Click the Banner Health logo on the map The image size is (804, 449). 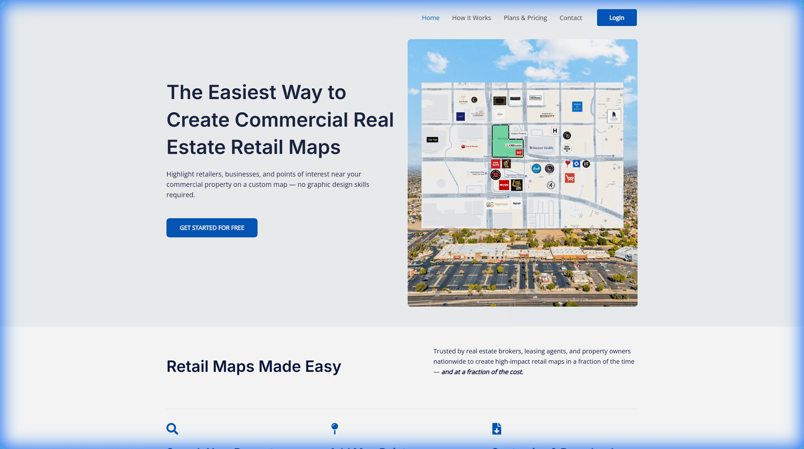pos(541,148)
